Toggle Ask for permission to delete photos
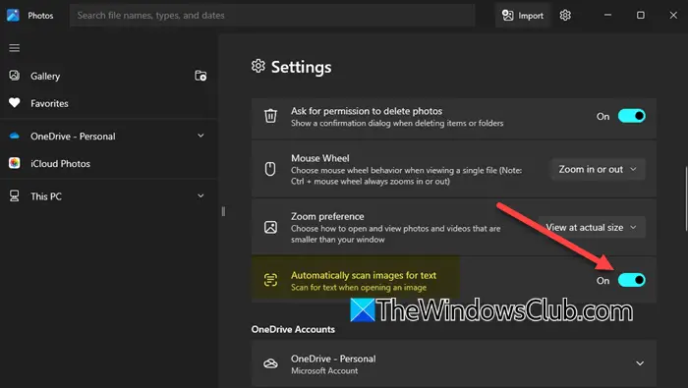Screen dimensions: 688x388 [631, 116]
